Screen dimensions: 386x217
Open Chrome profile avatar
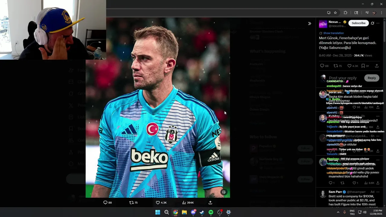[374, 13]
